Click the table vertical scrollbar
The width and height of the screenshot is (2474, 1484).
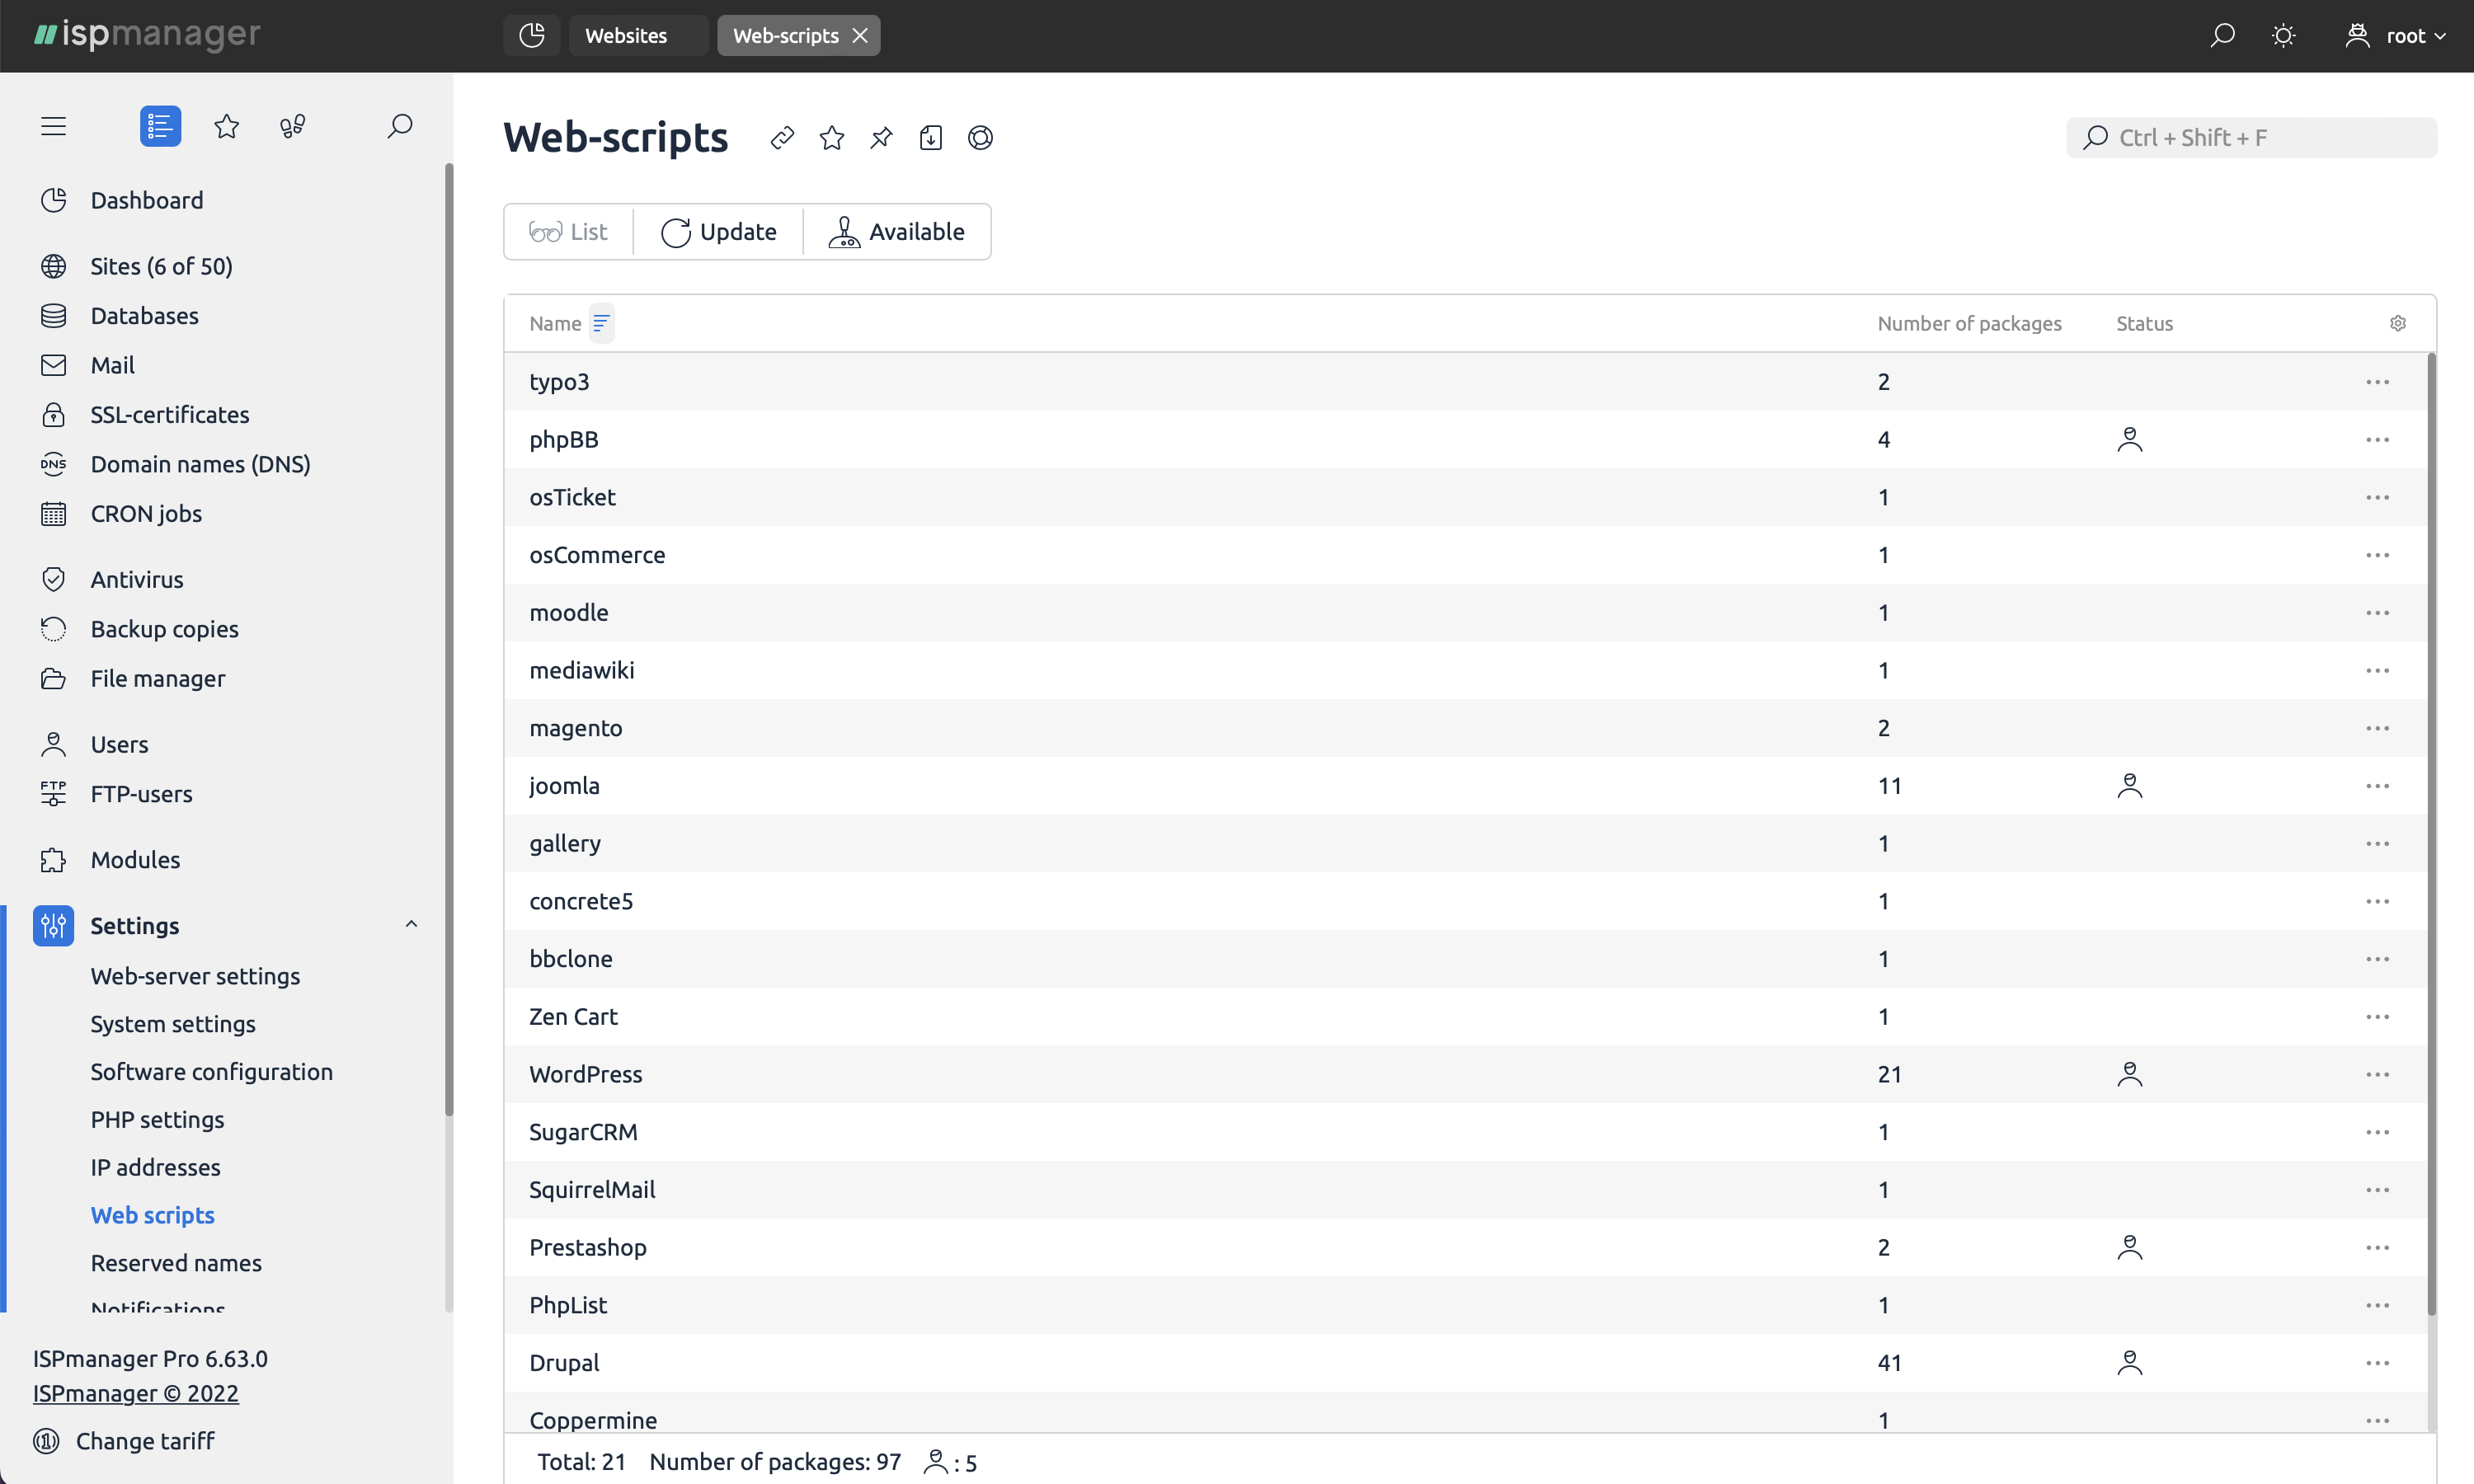pyautogui.click(x=2431, y=834)
